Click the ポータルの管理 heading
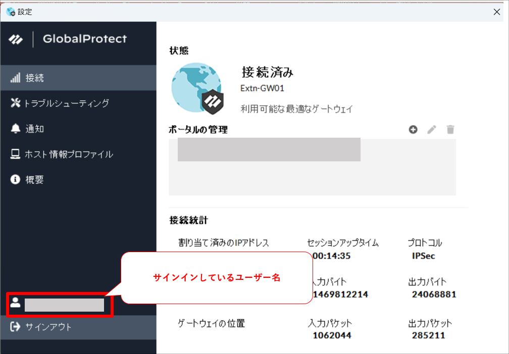Screen dimensions: 509x354 coord(198,130)
